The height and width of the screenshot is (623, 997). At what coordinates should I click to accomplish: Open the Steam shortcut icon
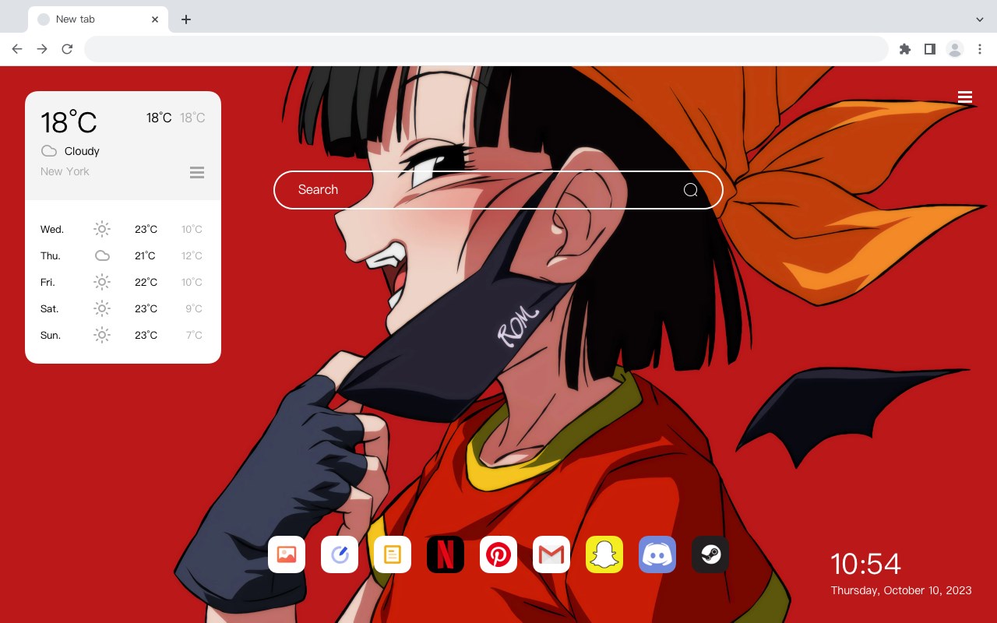click(x=710, y=554)
